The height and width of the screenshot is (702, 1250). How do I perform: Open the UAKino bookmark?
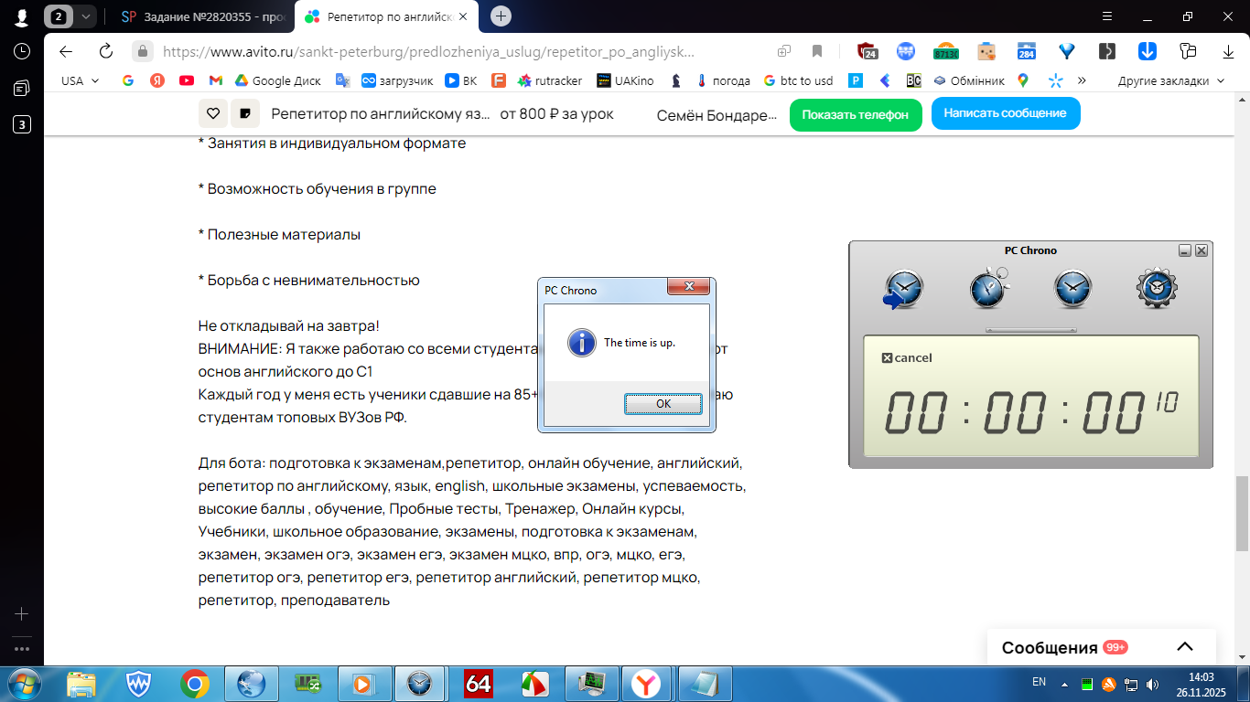(x=625, y=80)
